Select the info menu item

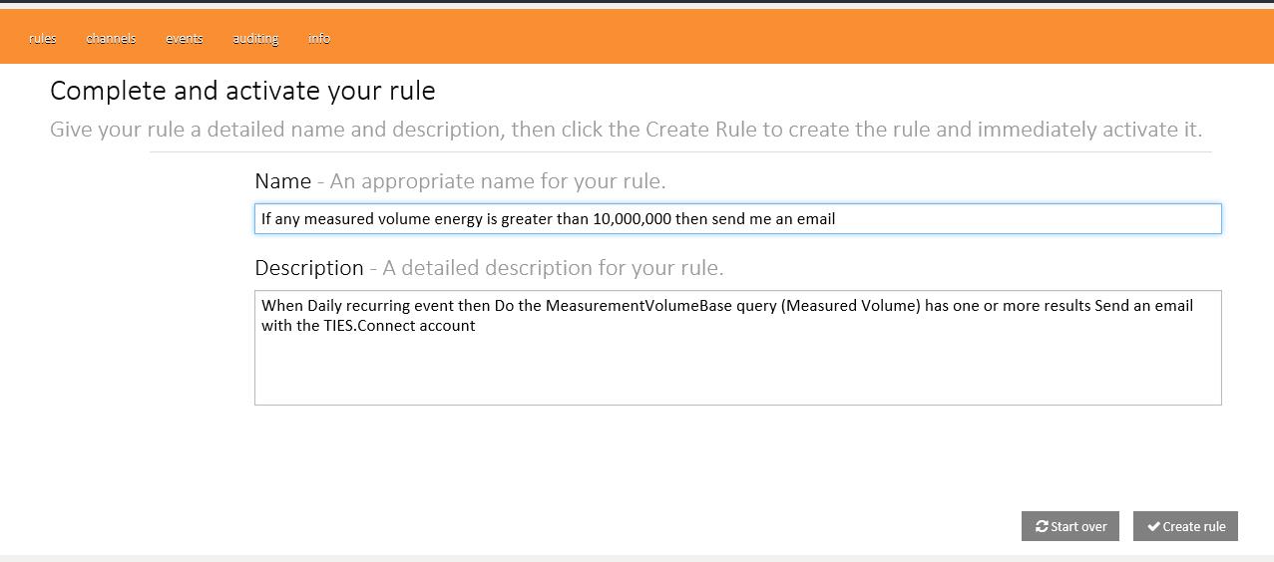pos(319,39)
